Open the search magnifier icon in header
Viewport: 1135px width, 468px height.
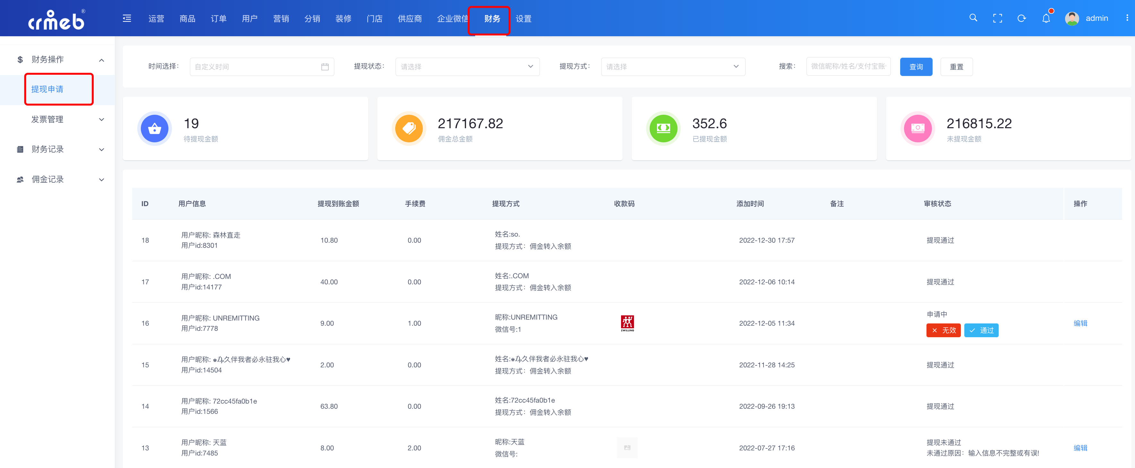coord(973,18)
